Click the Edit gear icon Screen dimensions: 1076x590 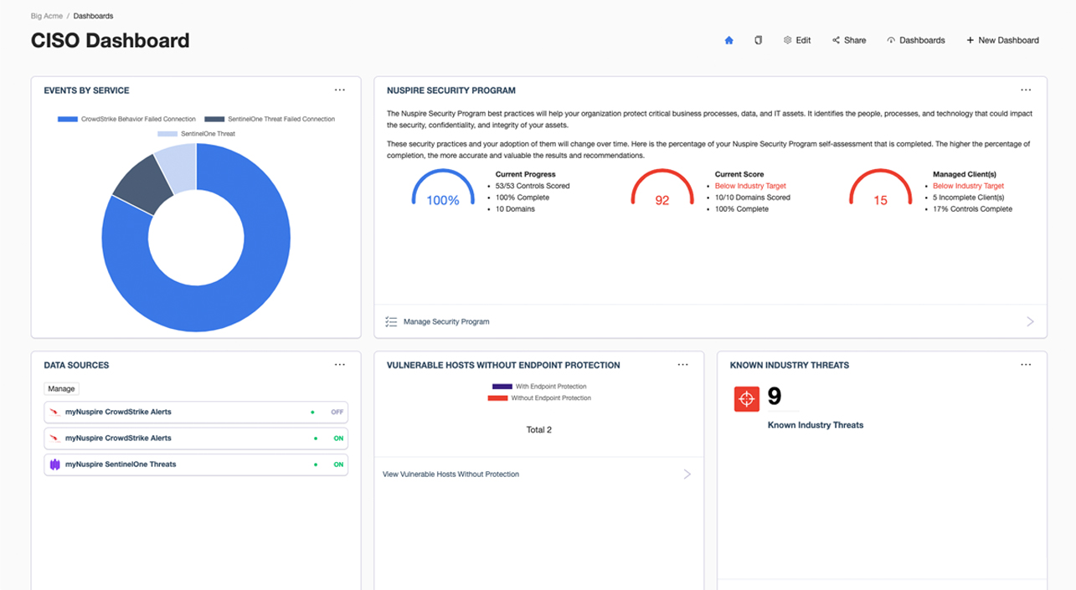pos(787,40)
